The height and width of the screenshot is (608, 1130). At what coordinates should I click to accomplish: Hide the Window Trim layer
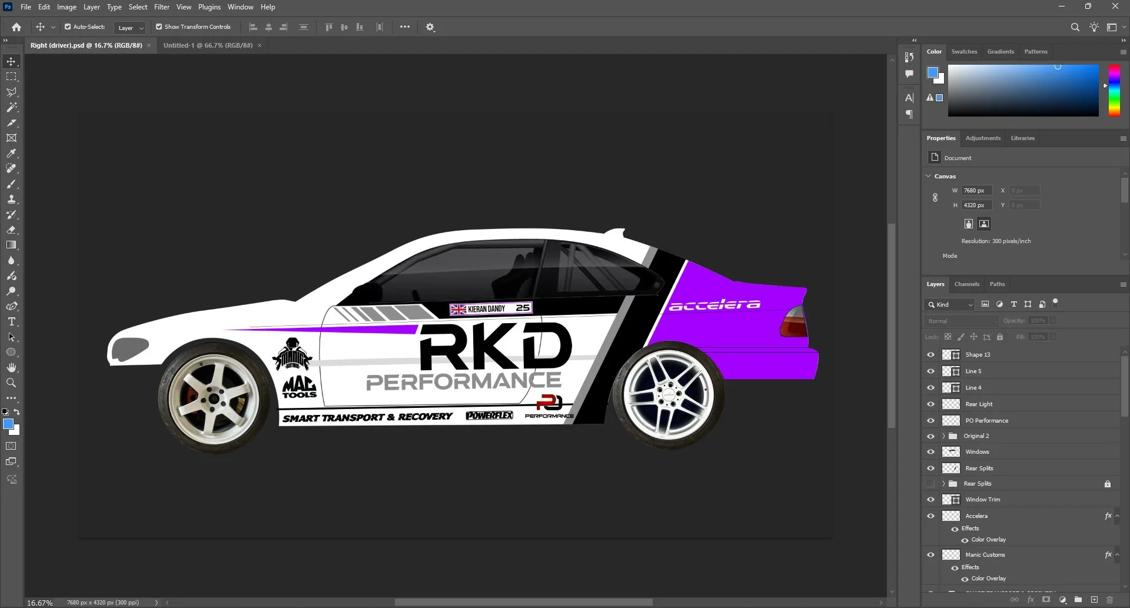point(930,500)
